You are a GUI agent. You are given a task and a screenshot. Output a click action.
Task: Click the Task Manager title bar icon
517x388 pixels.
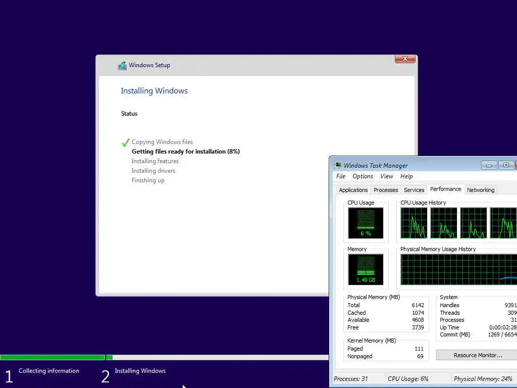(338, 165)
